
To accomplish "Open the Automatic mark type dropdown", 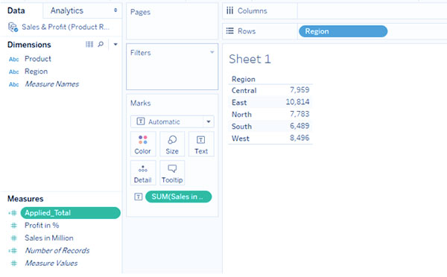I will tap(172, 121).
